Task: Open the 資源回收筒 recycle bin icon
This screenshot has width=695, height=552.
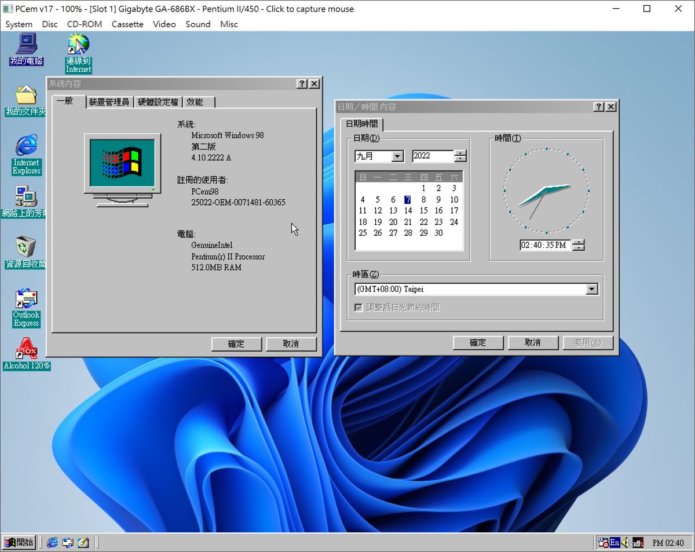Action: pos(26,253)
